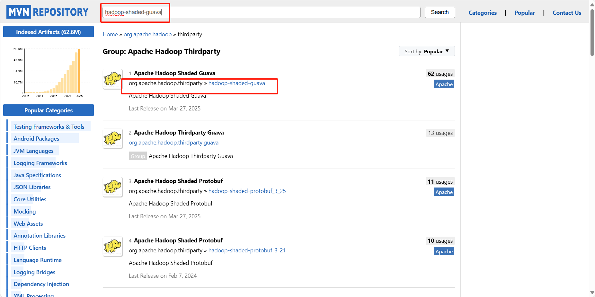Open Core Utilities category
Viewport: 595px width, 297px height.
30,199
